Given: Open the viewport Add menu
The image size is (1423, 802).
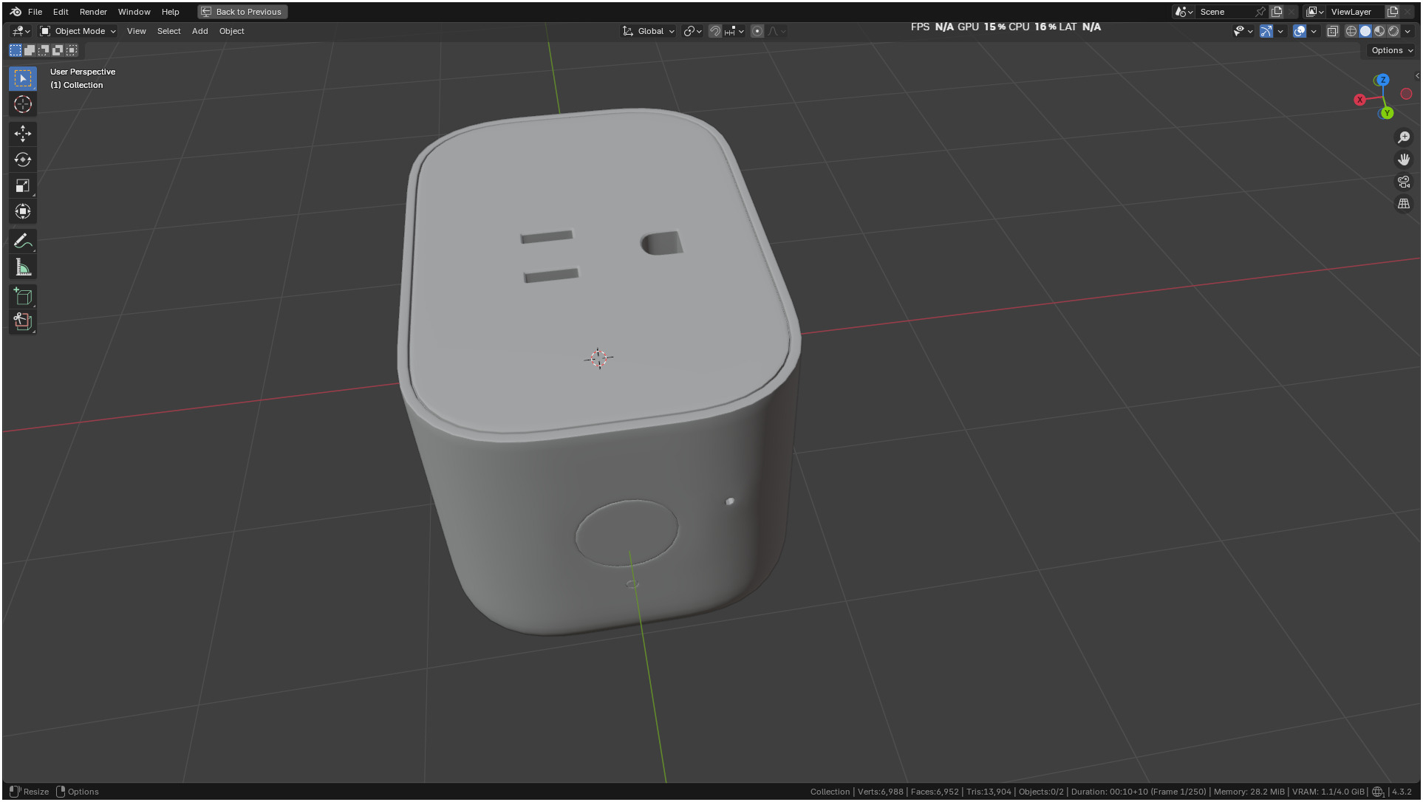Looking at the screenshot, I should coord(199,31).
